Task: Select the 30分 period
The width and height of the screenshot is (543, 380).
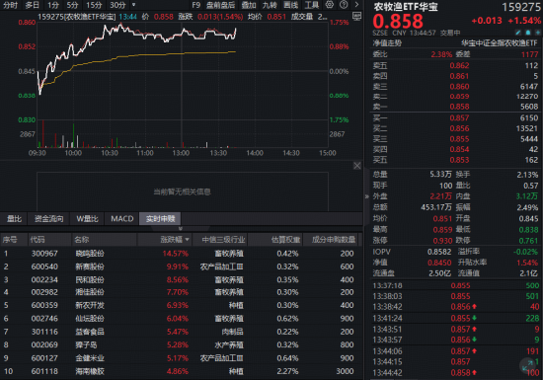Action: [x=117, y=5]
